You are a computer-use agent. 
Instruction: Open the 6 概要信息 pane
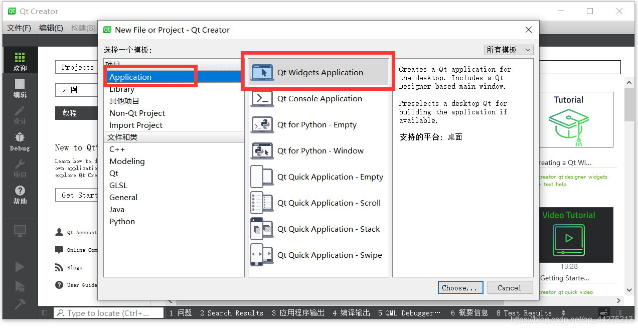[x=469, y=313]
